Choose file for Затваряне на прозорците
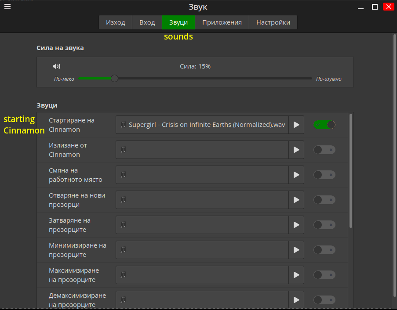The image size is (397, 310). click(202, 225)
